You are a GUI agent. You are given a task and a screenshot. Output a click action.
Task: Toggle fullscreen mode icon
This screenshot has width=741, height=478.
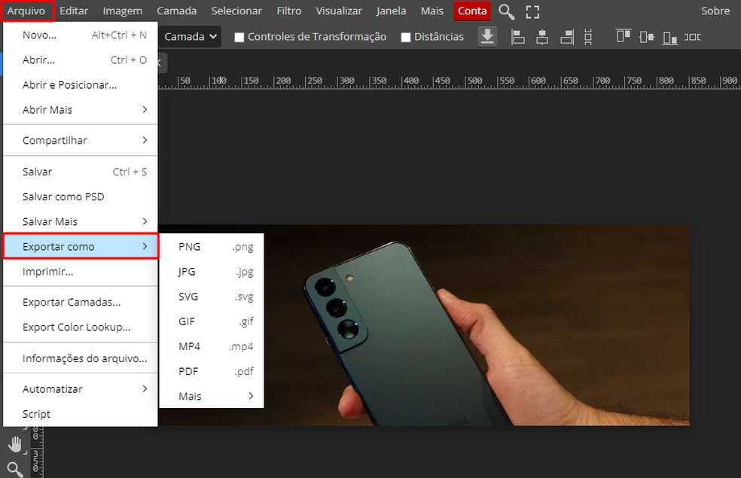(x=532, y=11)
